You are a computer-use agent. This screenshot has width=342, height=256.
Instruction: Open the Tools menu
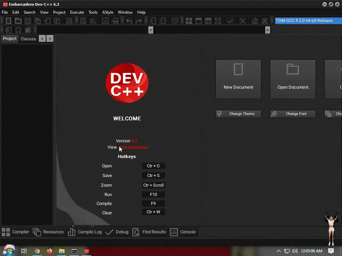click(x=93, y=12)
